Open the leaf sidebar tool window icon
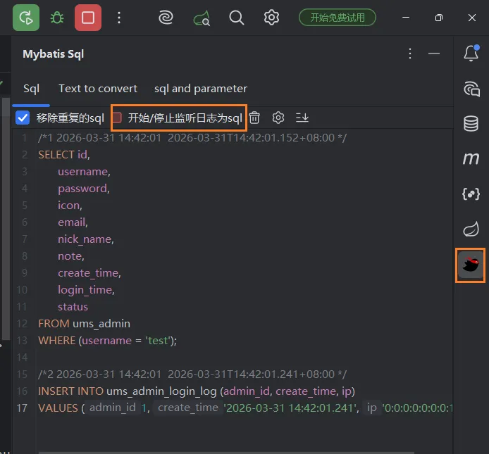 click(471, 229)
